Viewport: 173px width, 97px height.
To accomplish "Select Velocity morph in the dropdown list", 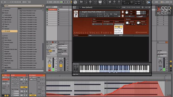I will click(x=118, y=29).
